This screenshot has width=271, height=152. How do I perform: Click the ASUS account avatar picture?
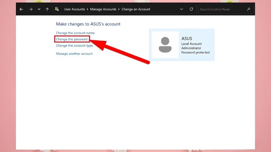(x=165, y=45)
